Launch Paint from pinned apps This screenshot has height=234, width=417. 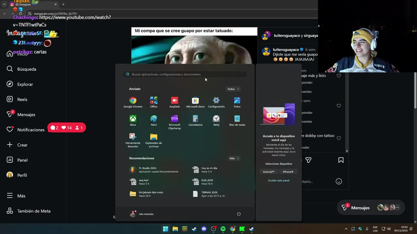point(154,121)
